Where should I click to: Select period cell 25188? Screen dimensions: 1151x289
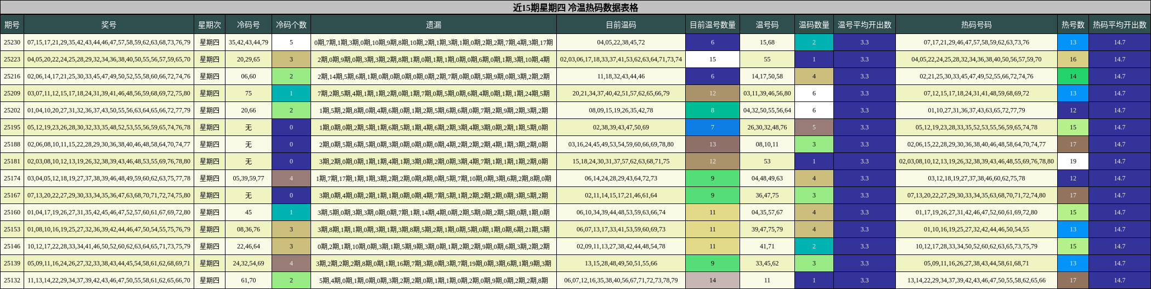coord(12,144)
